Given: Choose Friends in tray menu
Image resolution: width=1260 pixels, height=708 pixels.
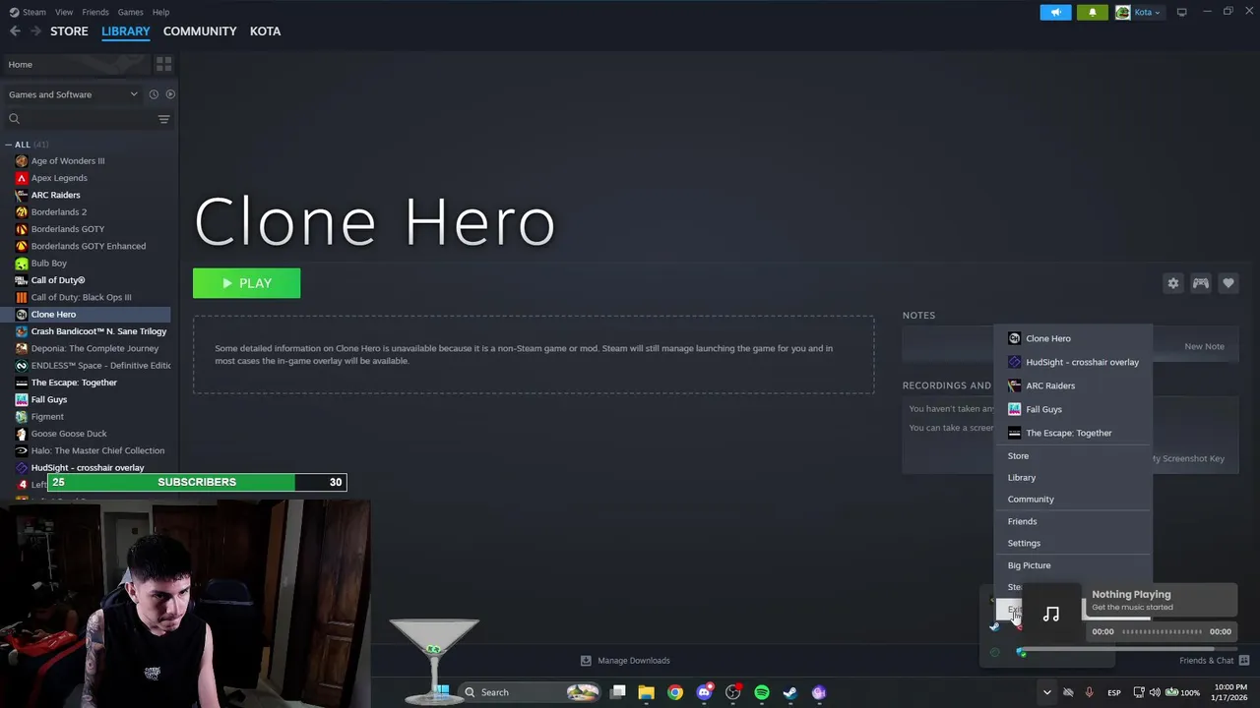Looking at the screenshot, I should 1073,521.
